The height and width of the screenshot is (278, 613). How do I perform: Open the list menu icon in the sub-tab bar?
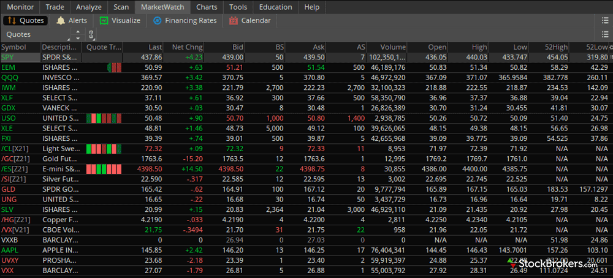pyautogui.click(x=605, y=20)
